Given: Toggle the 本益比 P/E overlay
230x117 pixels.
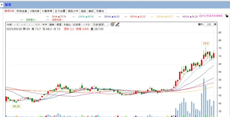Looking at the screenshot, I should coord(67,24).
